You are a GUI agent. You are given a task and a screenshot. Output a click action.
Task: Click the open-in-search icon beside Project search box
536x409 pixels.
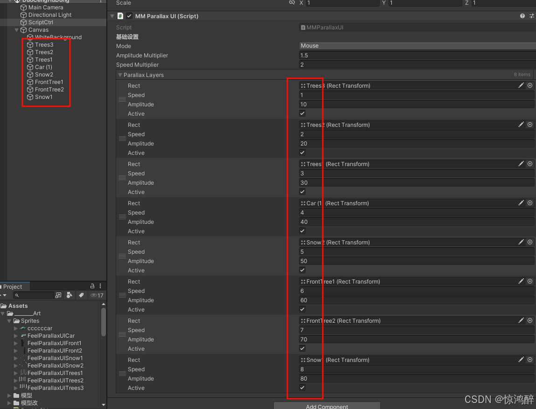point(58,295)
